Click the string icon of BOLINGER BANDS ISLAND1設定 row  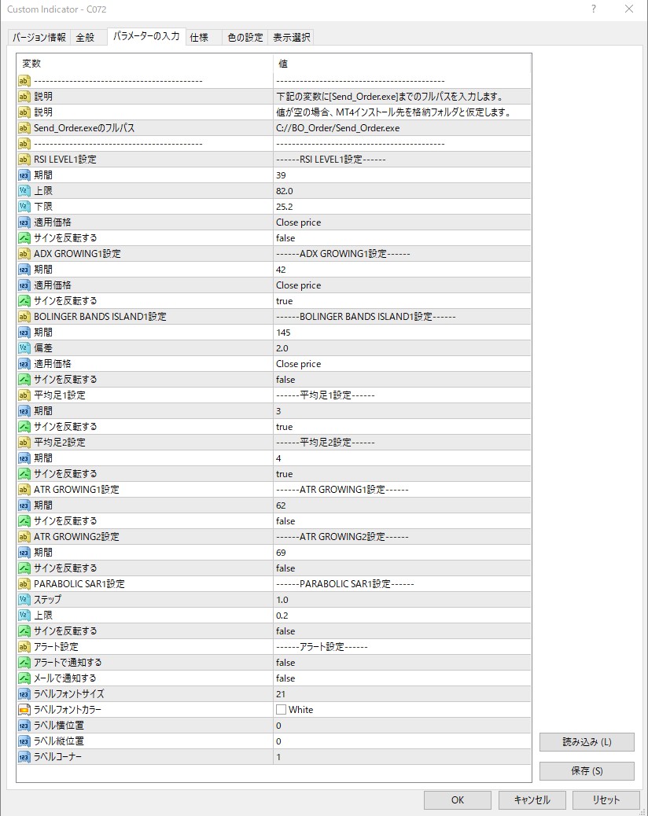pos(24,317)
